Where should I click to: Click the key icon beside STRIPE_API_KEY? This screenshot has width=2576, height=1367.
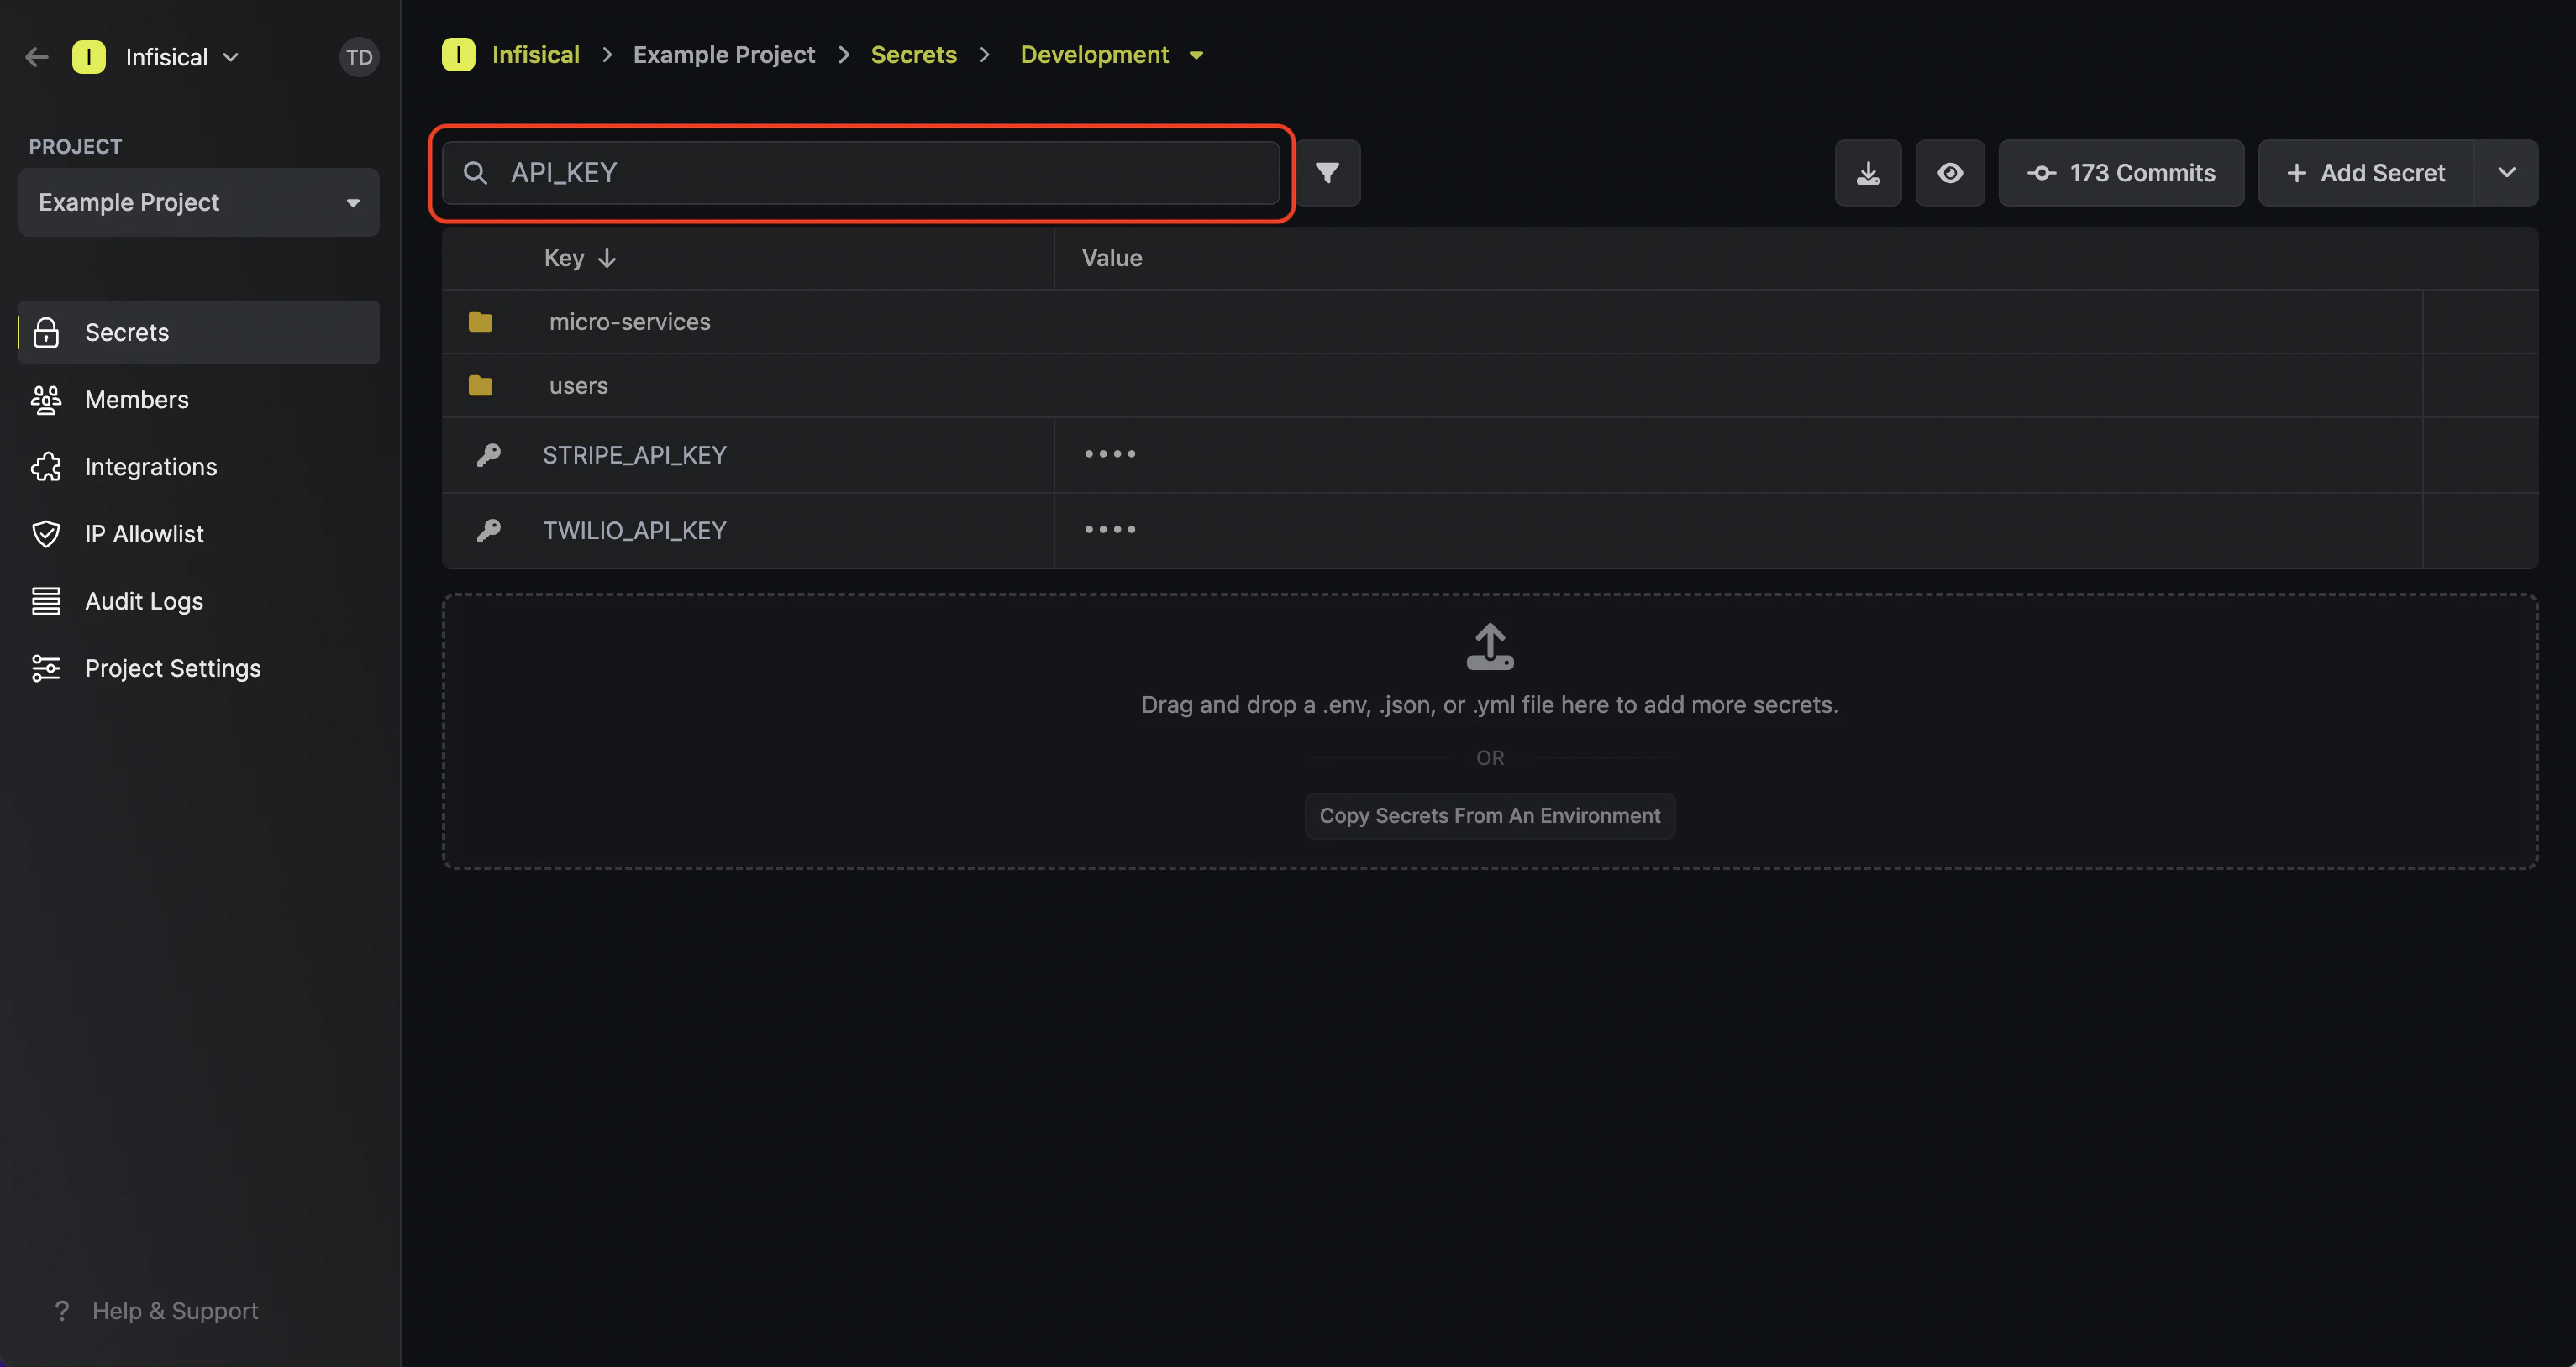click(x=489, y=454)
